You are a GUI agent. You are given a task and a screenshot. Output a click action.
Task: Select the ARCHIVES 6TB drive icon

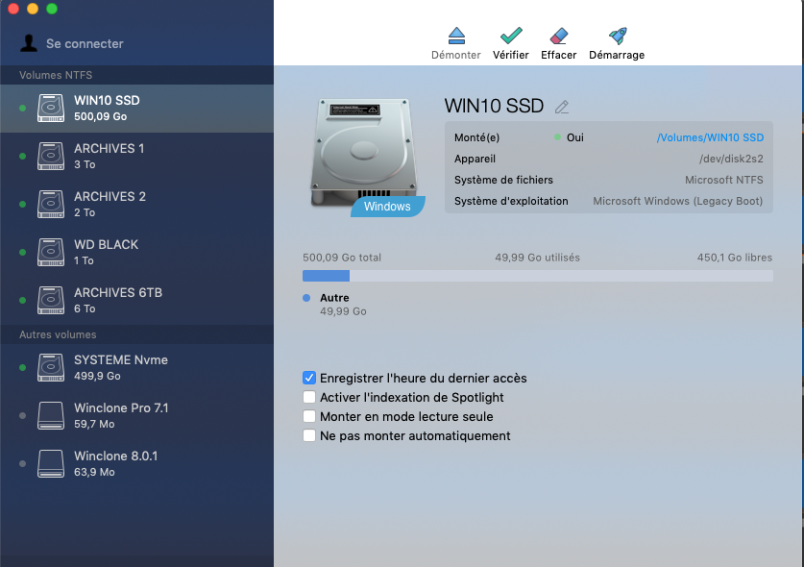pos(51,300)
